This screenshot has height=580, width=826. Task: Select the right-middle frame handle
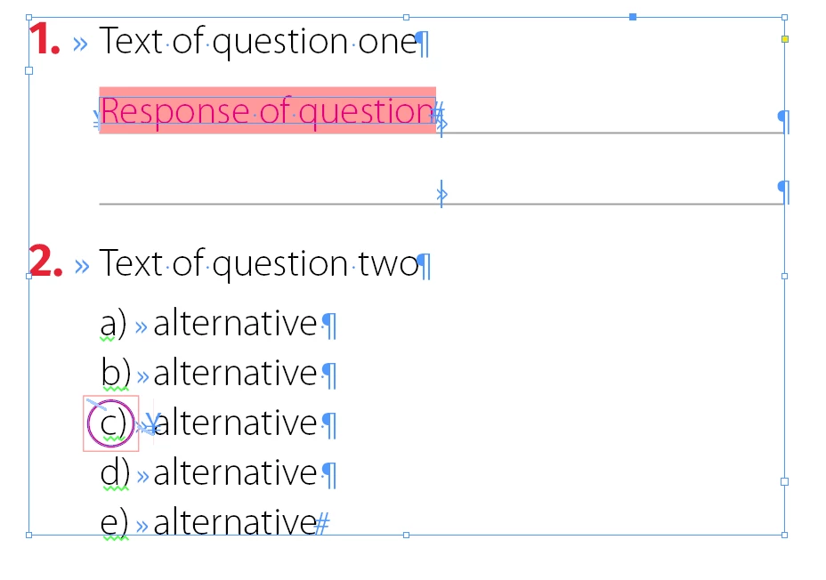[784, 276]
